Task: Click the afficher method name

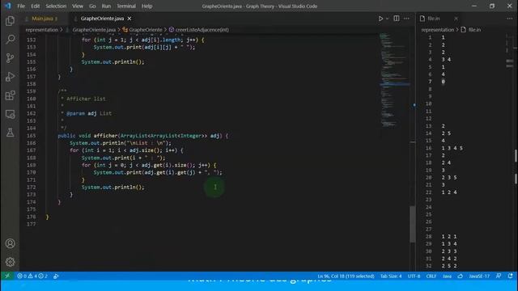Action: coord(105,136)
